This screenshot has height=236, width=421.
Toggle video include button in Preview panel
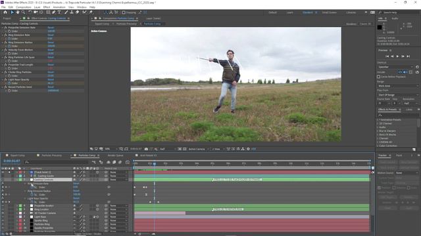(400, 72)
